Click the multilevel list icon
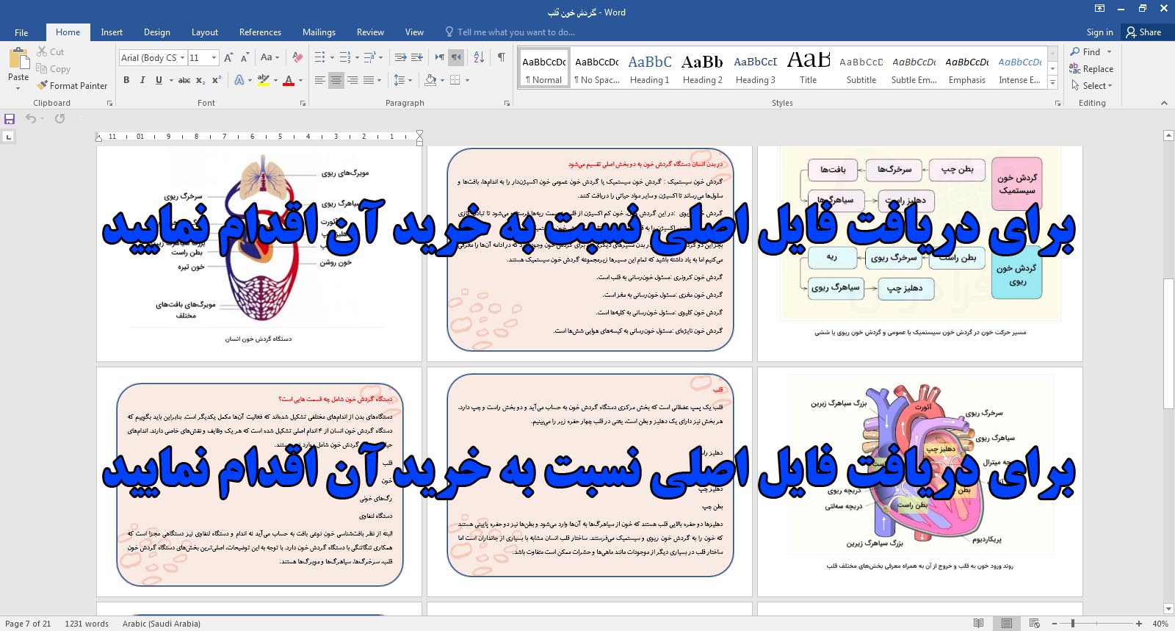Image resolution: width=1175 pixels, height=631 pixels. tap(369, 57)
